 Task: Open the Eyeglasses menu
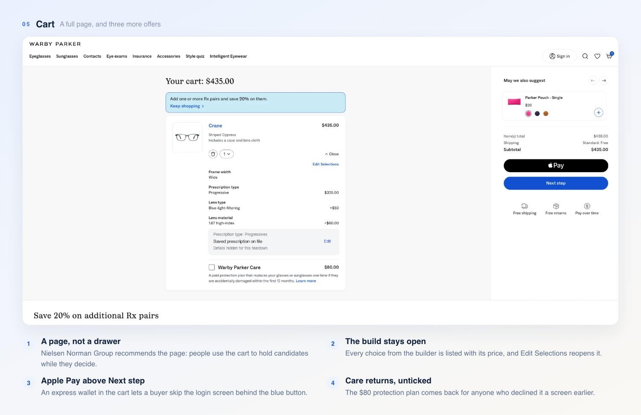click(40, 56)
